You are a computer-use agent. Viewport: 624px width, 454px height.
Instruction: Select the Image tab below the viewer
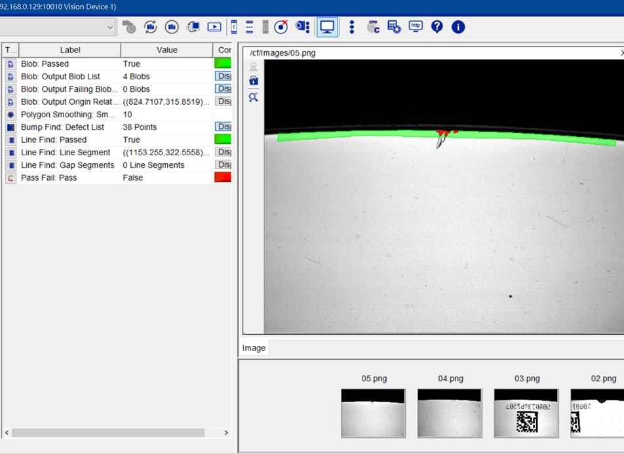coord(254,348)
